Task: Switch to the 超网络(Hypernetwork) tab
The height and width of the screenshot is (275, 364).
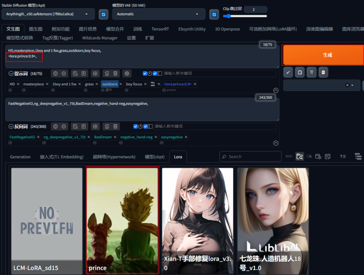Action: (x=114, y=157)
